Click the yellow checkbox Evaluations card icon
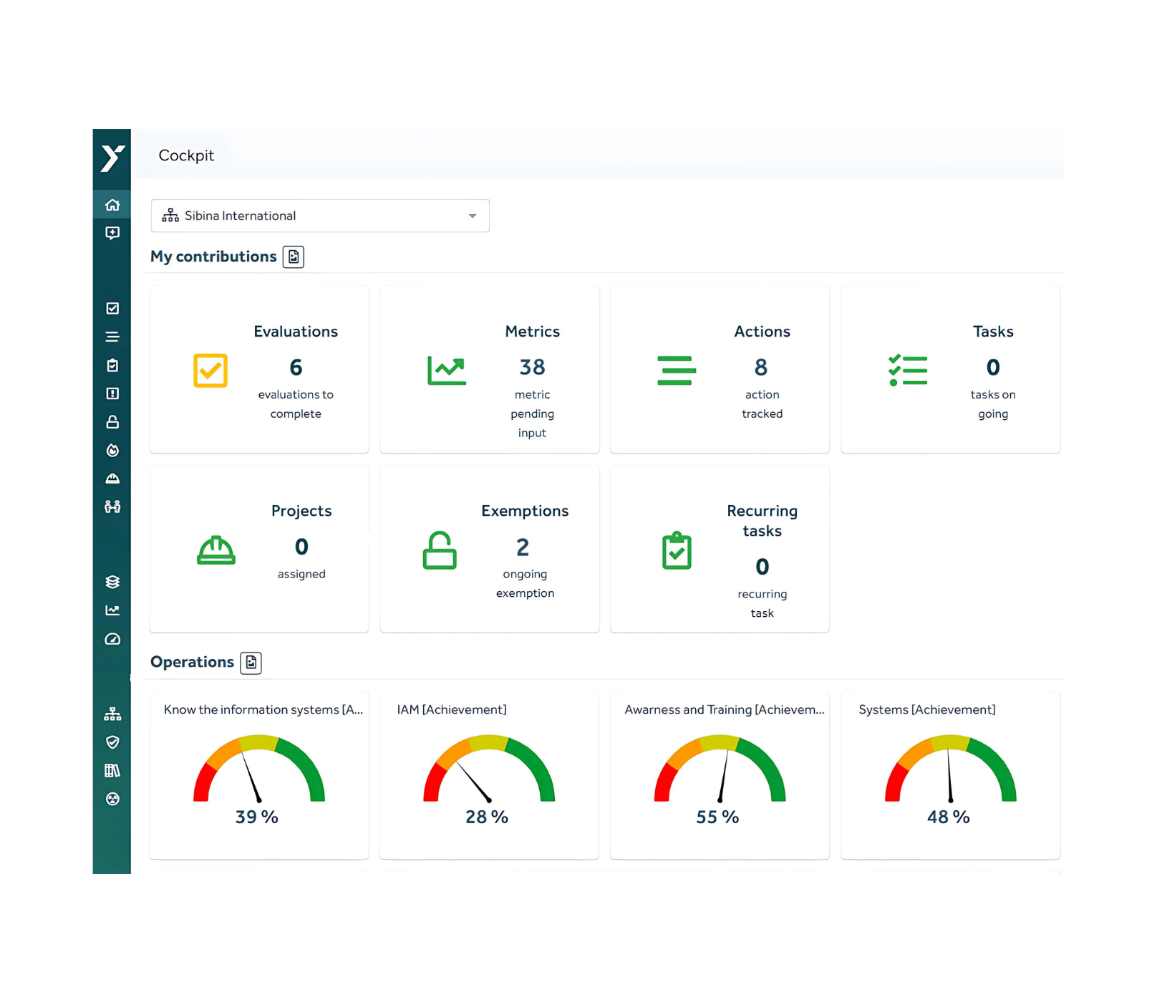Viewport: 1157px width, 1003px height. tap(210, 370)
